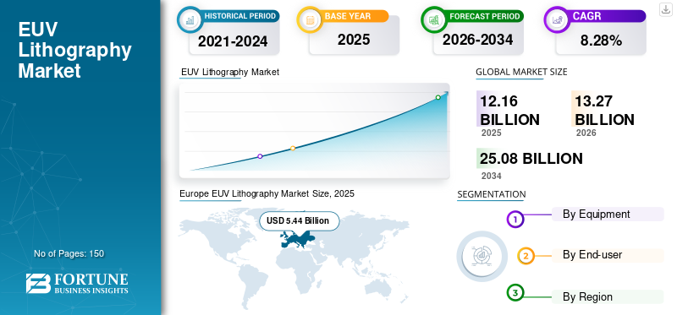The image size is (677, 315).
Task: Click the green number 3 circle
Action: [515, 293]
